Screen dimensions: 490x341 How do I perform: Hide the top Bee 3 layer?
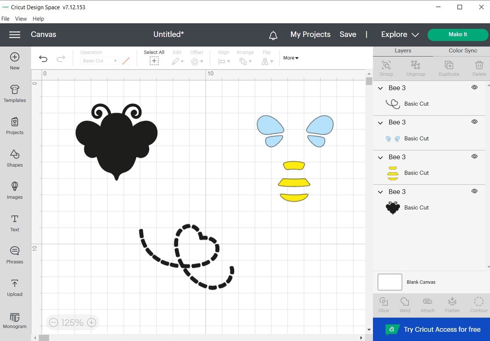475,87
